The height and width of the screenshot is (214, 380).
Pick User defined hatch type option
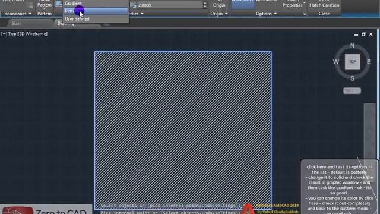(x=96, y=19)
